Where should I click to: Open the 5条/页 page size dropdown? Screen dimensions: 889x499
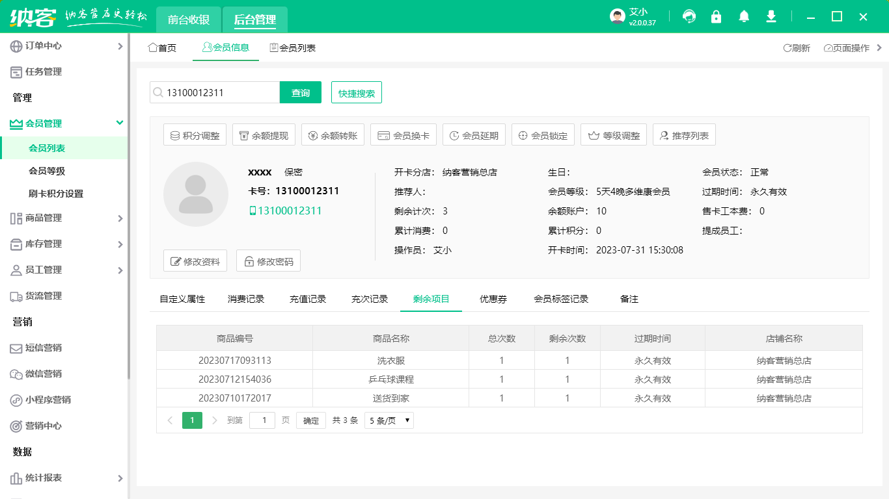click(x=389, y=420)
